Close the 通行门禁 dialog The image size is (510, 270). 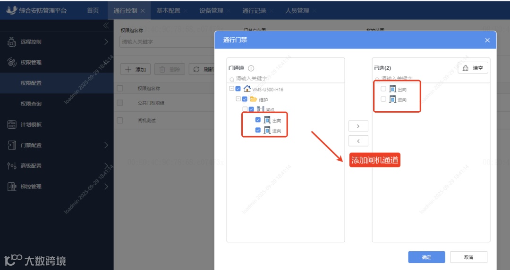coord(487,40)
